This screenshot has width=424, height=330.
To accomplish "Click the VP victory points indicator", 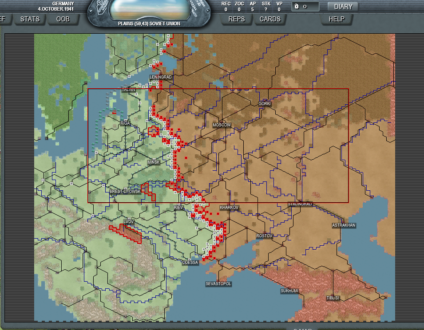I will click(x=279, y=6).
